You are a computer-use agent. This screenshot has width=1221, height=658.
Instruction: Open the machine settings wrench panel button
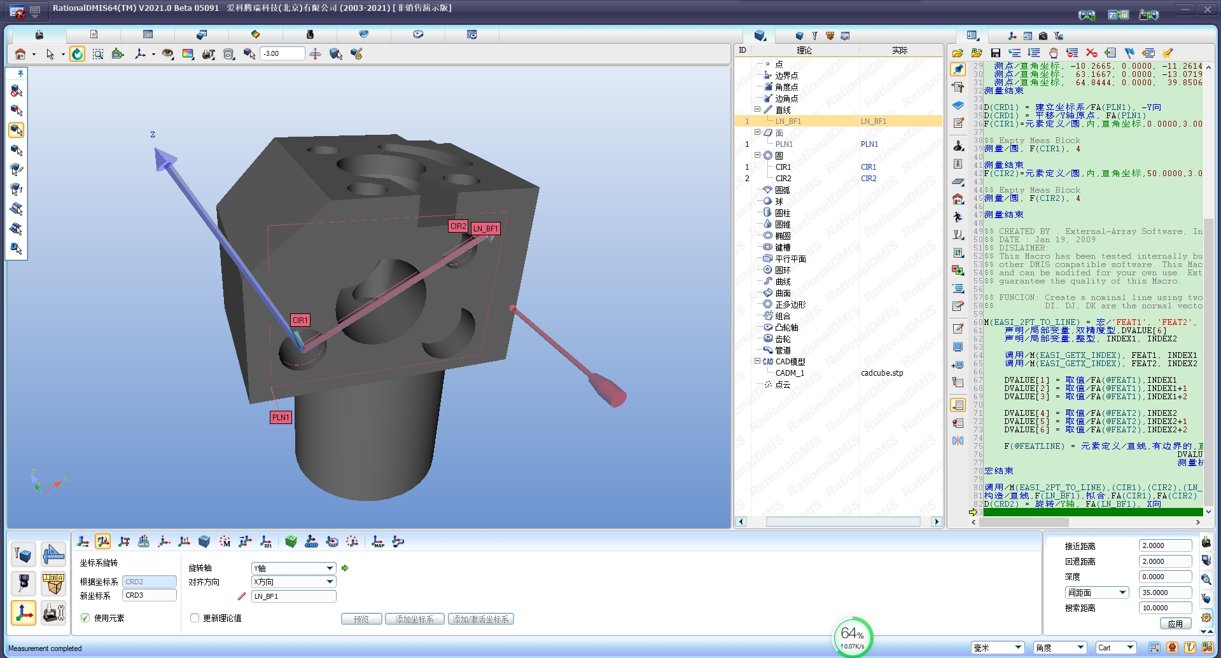point(53,613)
